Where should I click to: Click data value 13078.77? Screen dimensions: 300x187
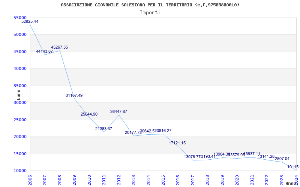(x=192, y=157)
